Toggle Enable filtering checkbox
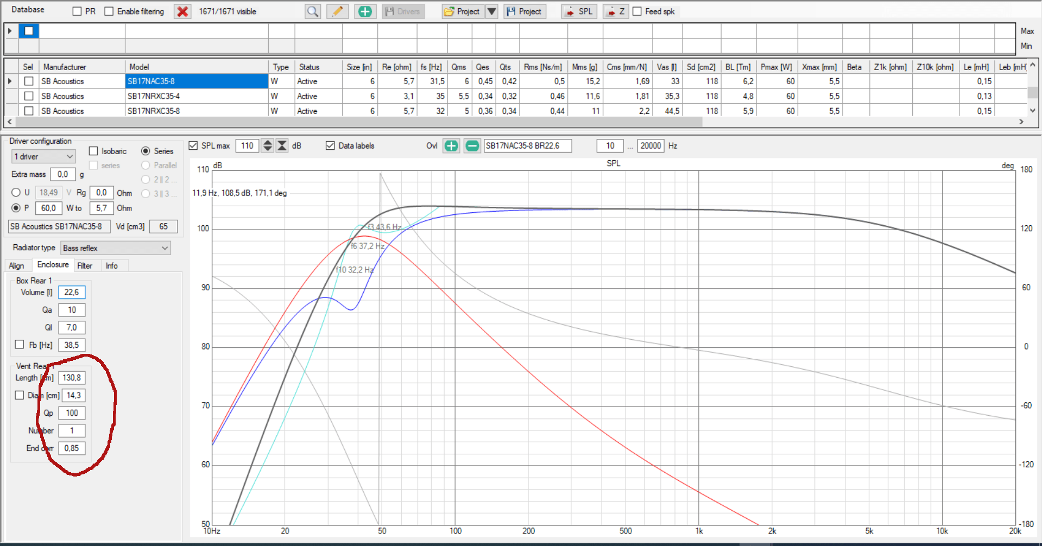The image size is (1042, 546). point(109,11)
